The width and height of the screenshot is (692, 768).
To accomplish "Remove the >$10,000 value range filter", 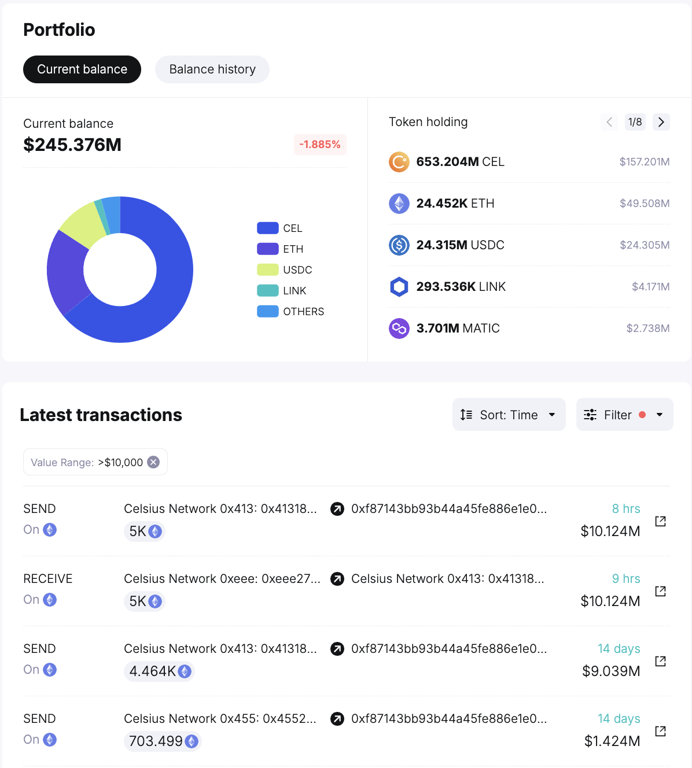I will 153,461.
